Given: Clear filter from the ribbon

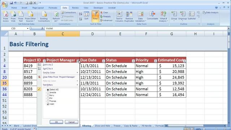Looking at the screenshot, I should click(x=104, y=13).
